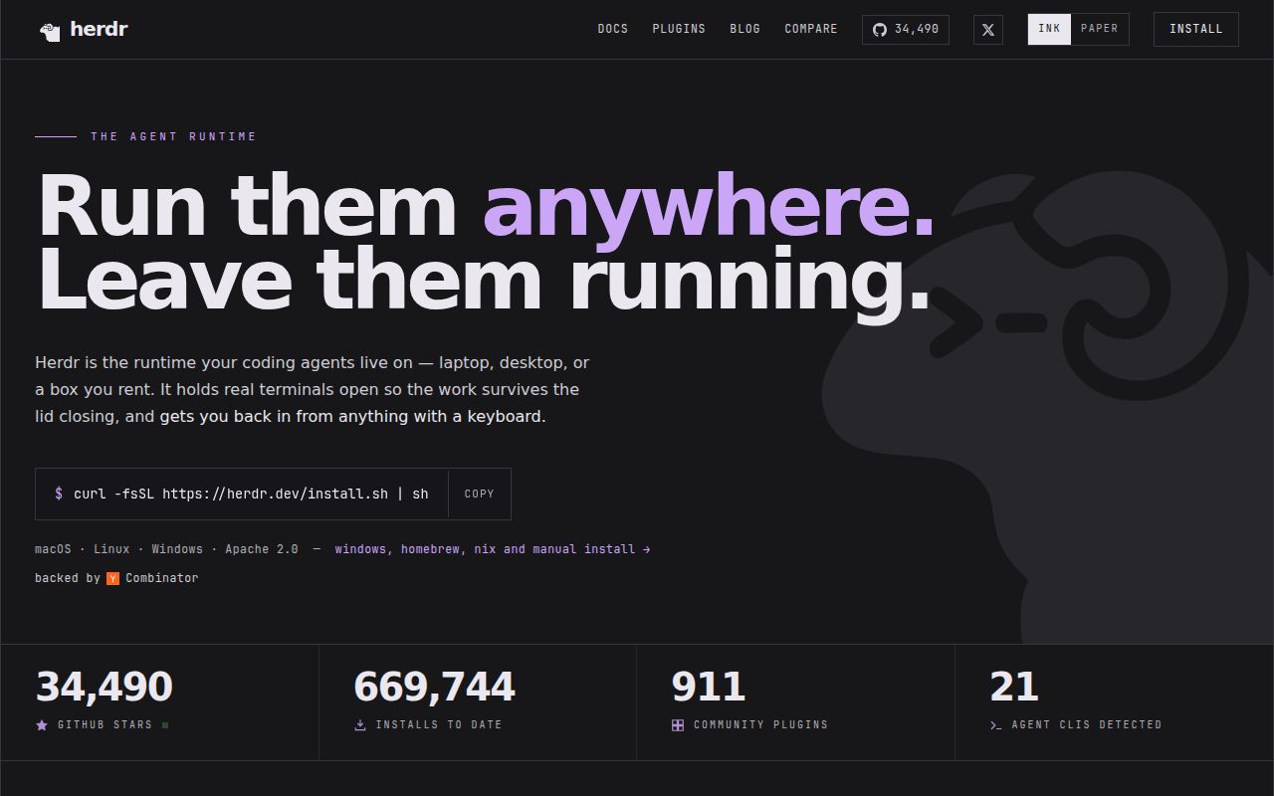Viewport: 1274px width, 796px height.
Task: Click the Combinator text label
Action: (x=161, y=578)
